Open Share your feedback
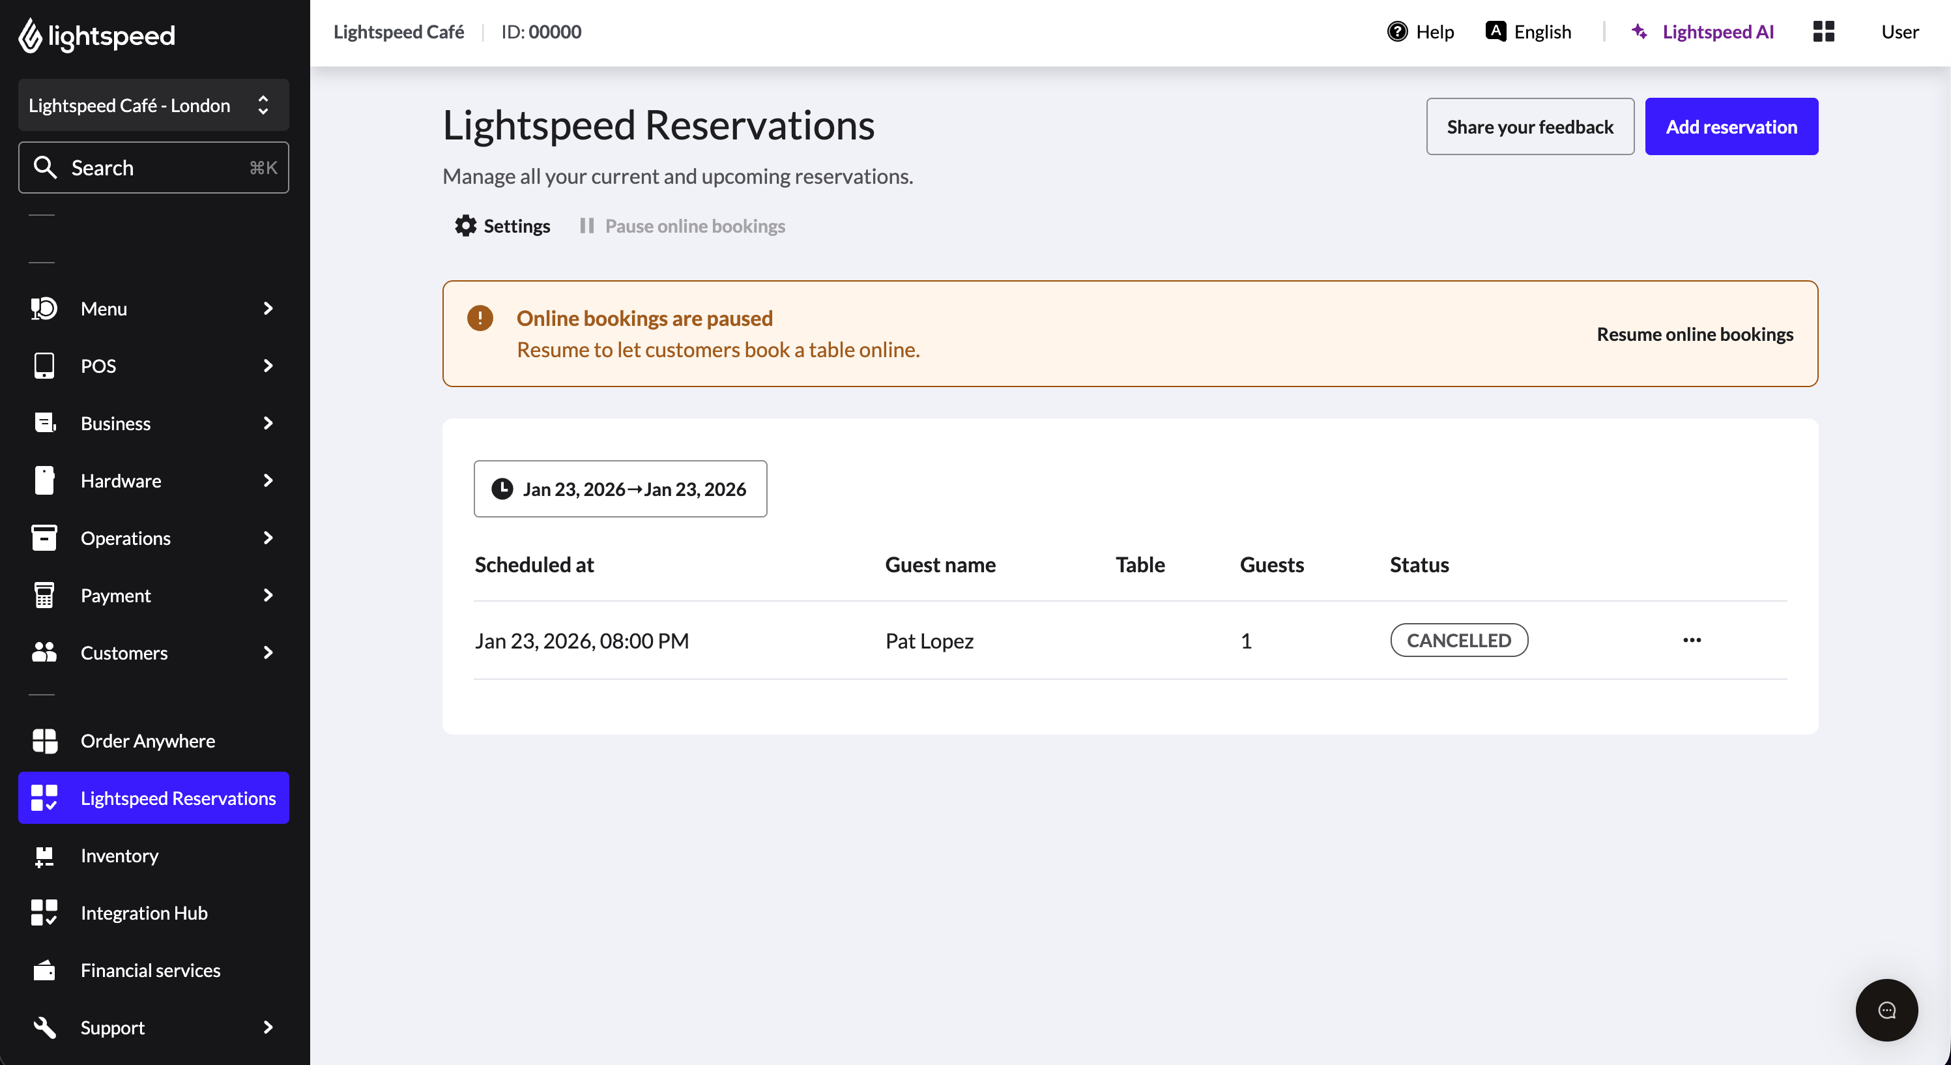Image resolution: width=1951 pixels, height=1065 pixels. (x=1530, y=126)
